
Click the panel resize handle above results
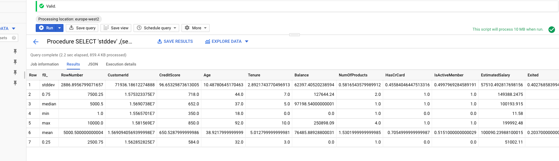coord(294,35)
